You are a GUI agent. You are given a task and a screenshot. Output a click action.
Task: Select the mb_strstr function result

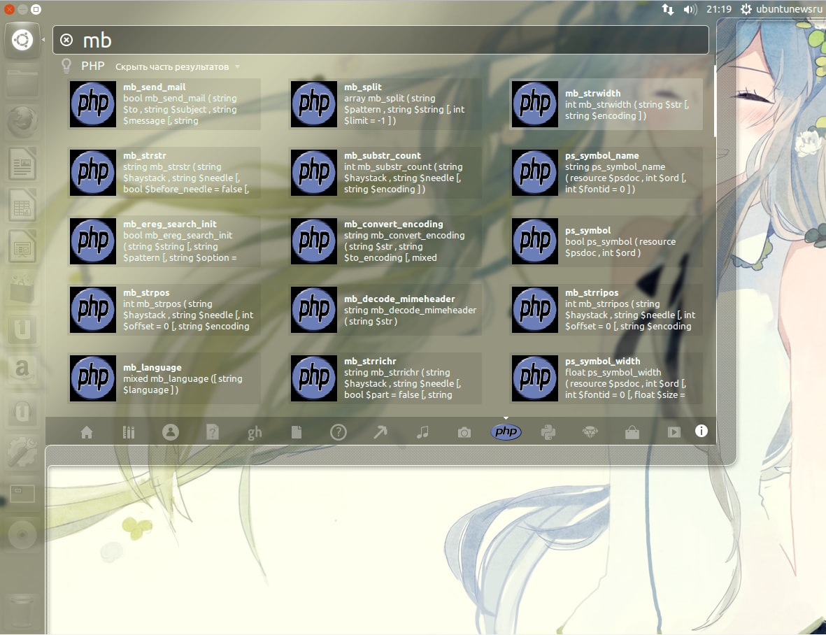[164, 173]
